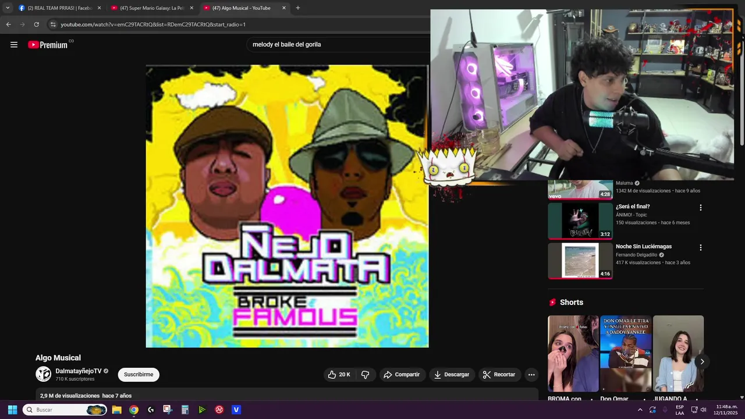Click the video player album art
The width and height of the screenshot is (745, 419).
287,206
